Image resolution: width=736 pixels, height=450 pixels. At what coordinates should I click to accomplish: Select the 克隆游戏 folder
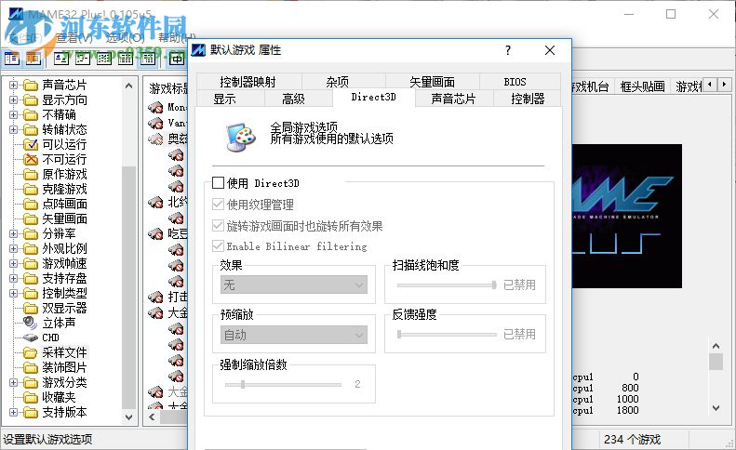click(64, 189)
